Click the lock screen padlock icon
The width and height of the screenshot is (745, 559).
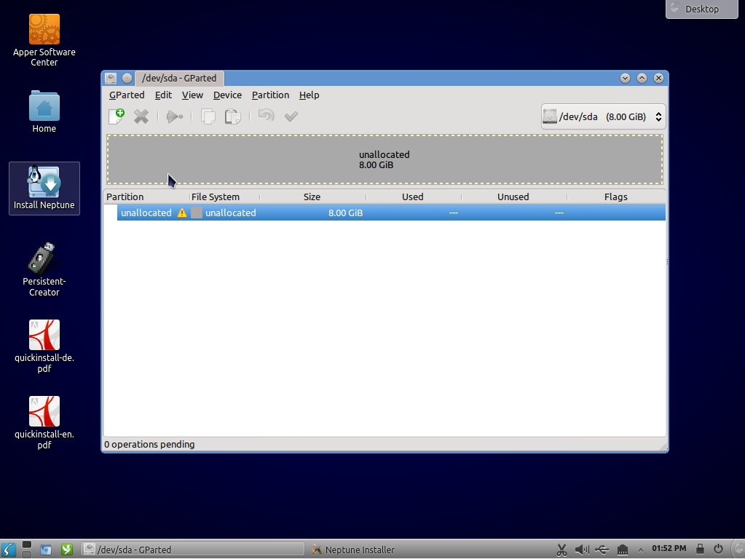tap(700, 549)
